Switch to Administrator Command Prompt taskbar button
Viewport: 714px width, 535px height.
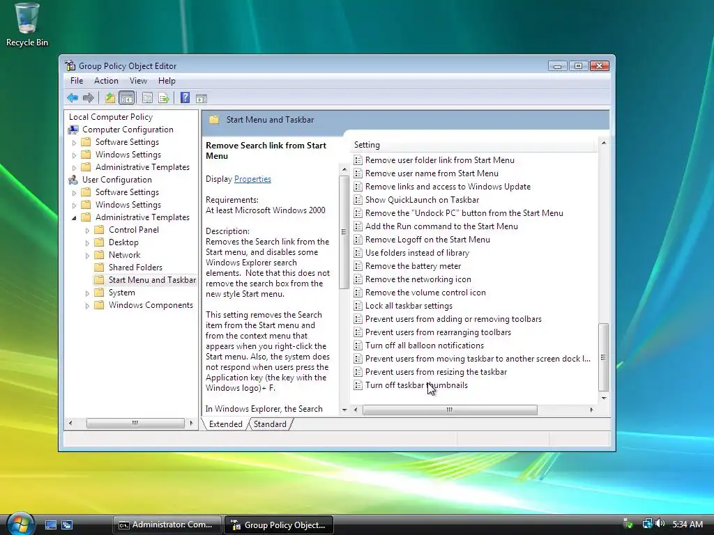click(x=167, y=525)
